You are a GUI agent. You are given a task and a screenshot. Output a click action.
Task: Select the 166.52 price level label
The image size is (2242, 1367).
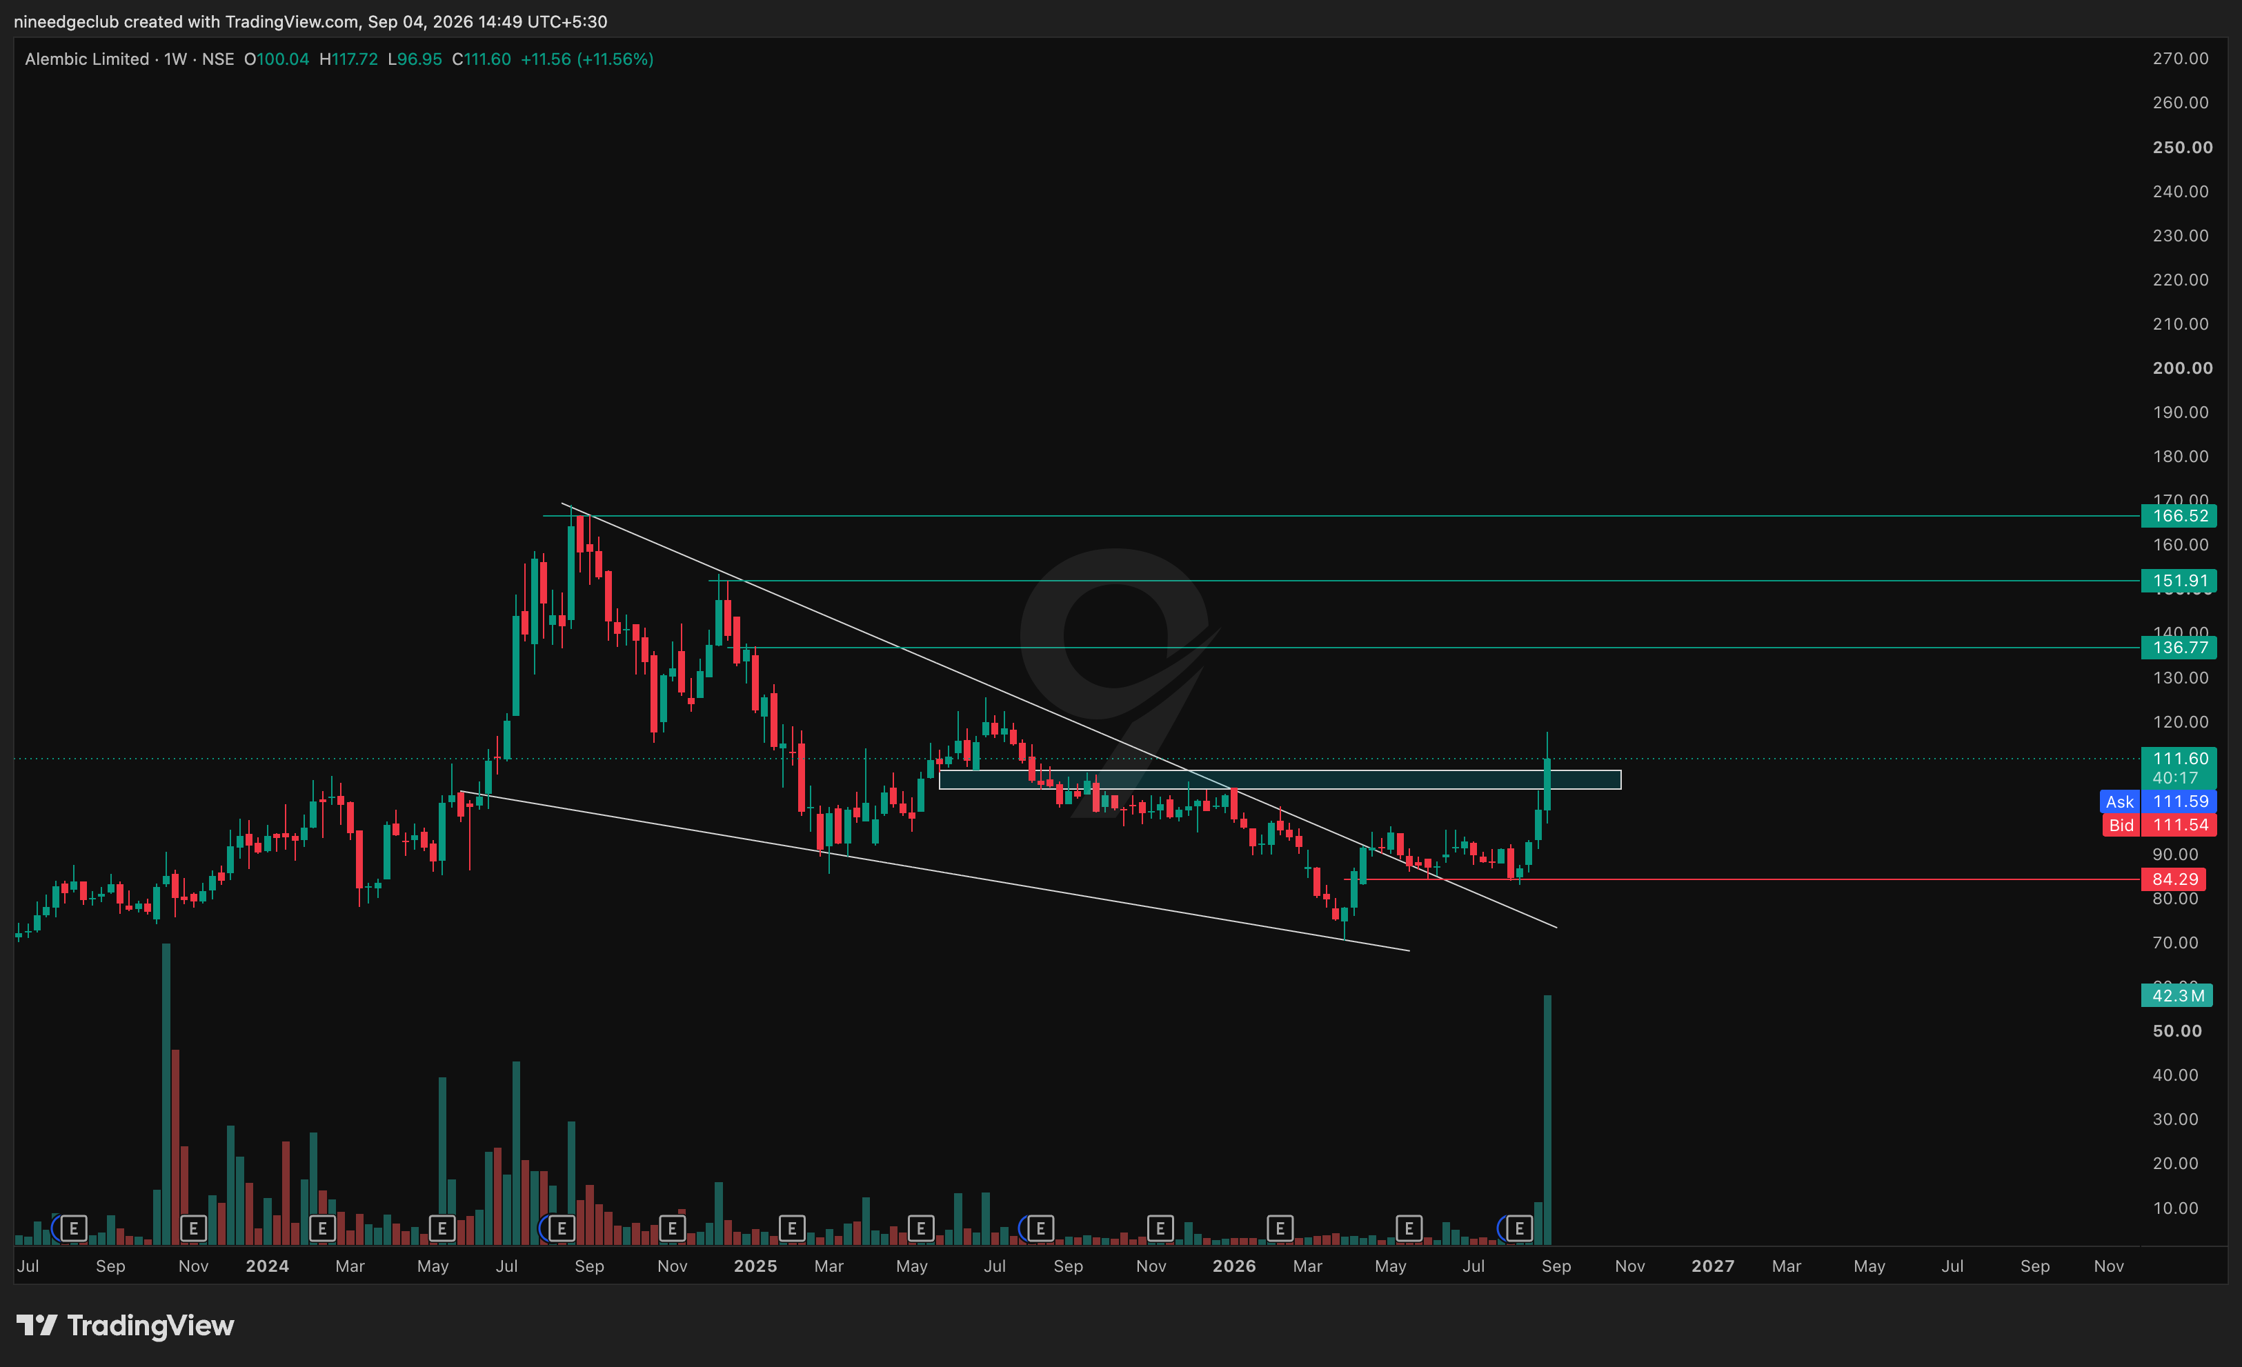tap(2179, 516)
